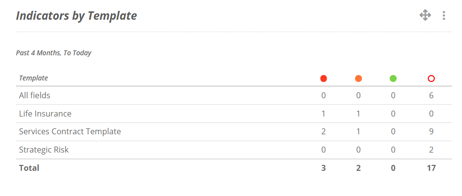Open the three-dot widget options menu
Screen dimensions: 462x196
[x=444, y=15]
